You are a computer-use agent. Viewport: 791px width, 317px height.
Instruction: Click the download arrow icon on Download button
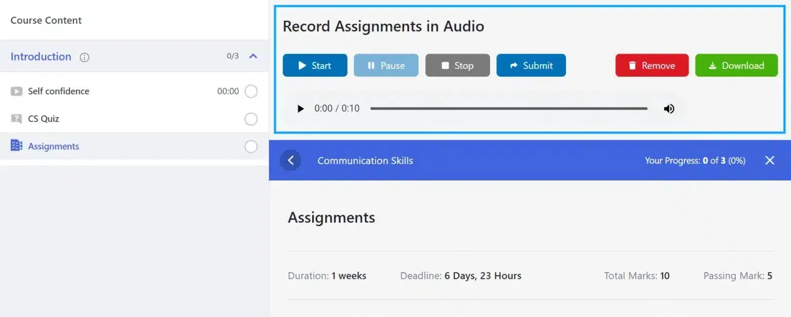[x=713, y=65]
